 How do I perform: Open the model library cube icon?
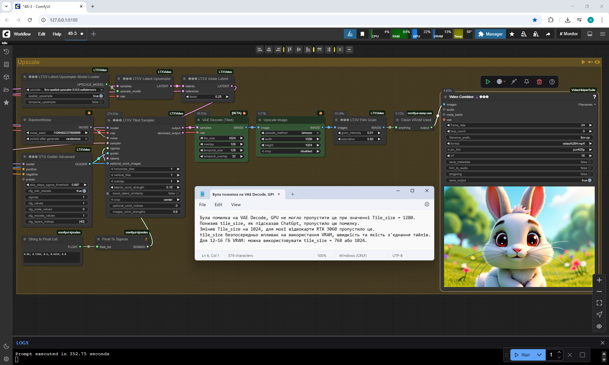[x=6, y=77]
